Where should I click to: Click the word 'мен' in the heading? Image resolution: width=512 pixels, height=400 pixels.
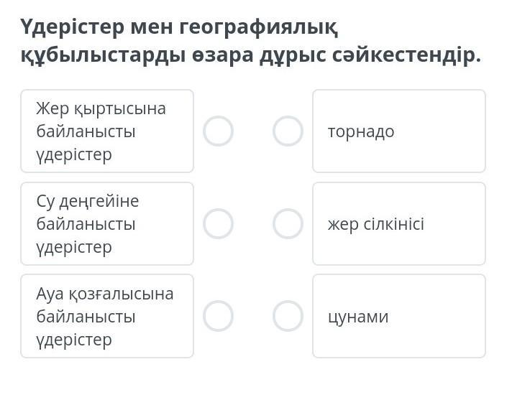(x=151, y=27)
